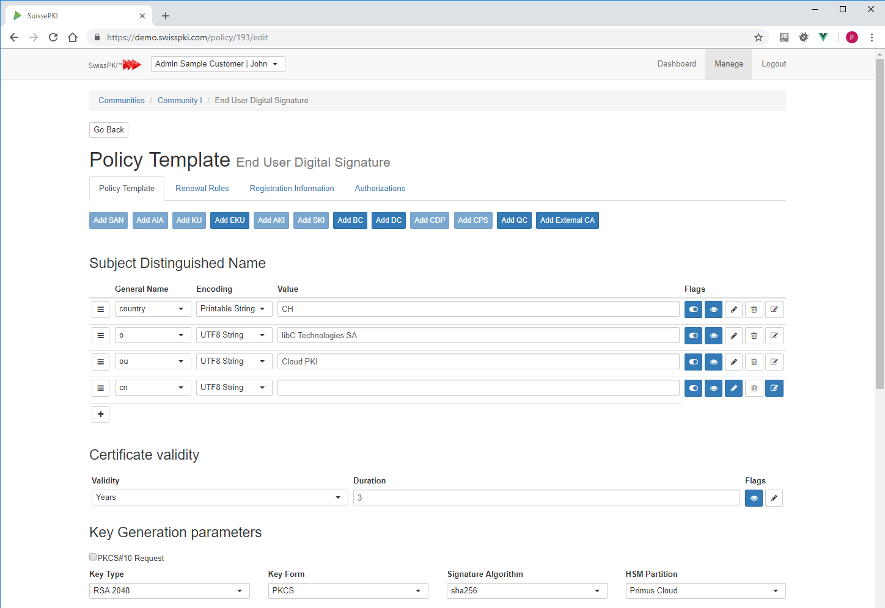Toggle the switch flag in cn row
885x608 pixels.
[693, 388]
